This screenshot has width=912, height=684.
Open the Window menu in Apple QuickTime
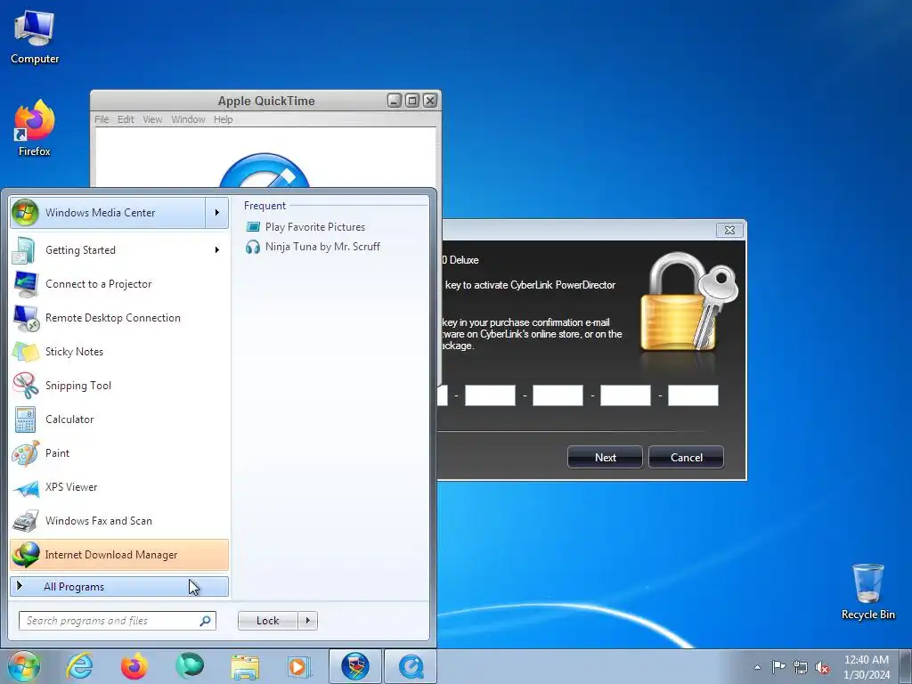(188, 119)
